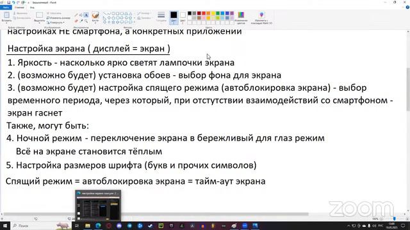
Task: Open the shape Outline (Контур) dropdown
Action: [144, 13]
